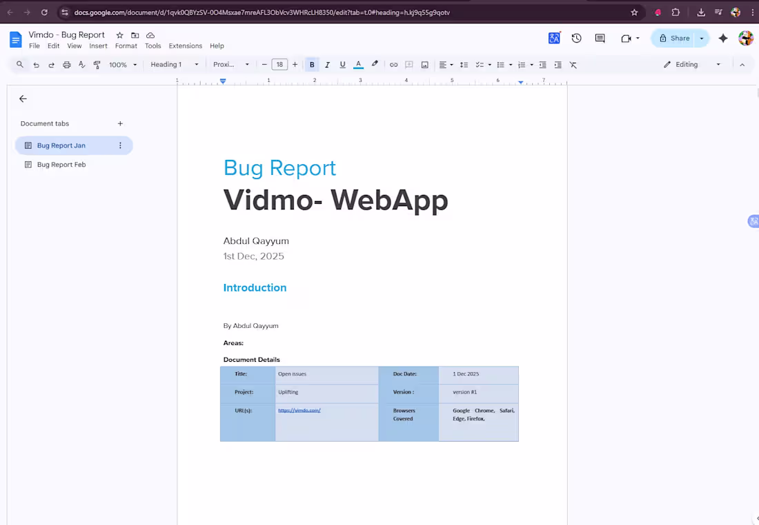Open version history
Screen dimensions: 759x525
tap(576, 38)
